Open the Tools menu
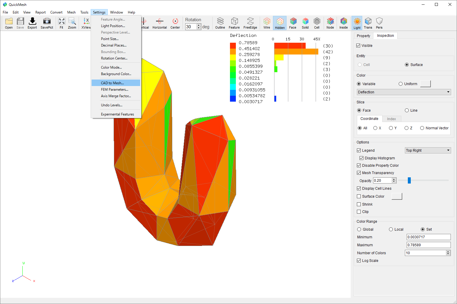The width and height of the screenshot is (457, 304). [84, 12]
